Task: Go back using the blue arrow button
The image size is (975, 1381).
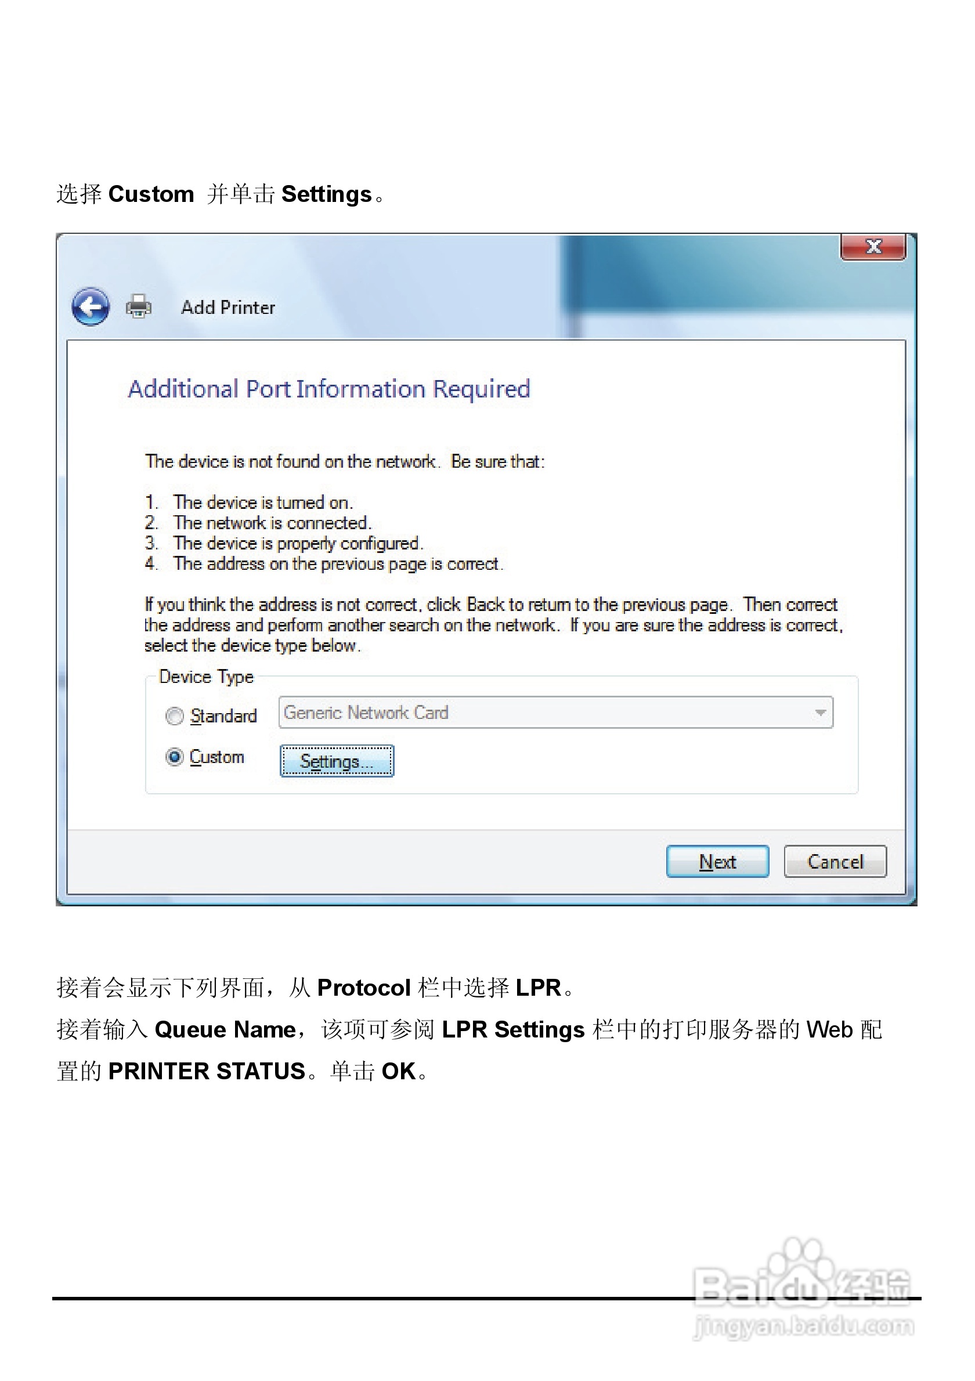Action: 90,307
